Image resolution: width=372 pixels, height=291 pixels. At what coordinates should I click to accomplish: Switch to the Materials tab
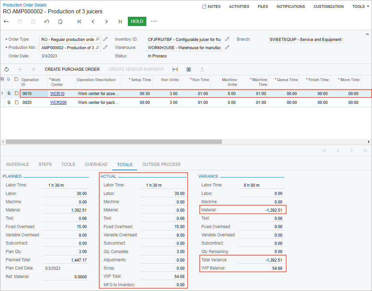point(17,164)
